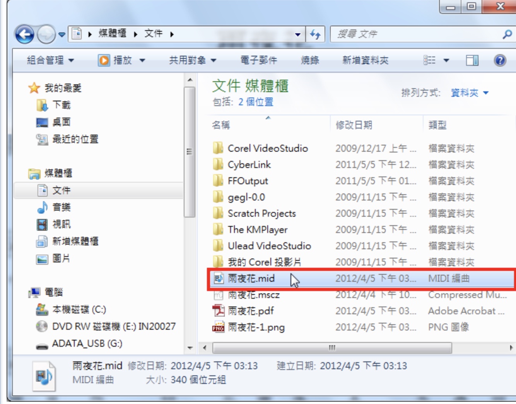Select the 雨夜花-1.png image file icon

coord(218,327)
